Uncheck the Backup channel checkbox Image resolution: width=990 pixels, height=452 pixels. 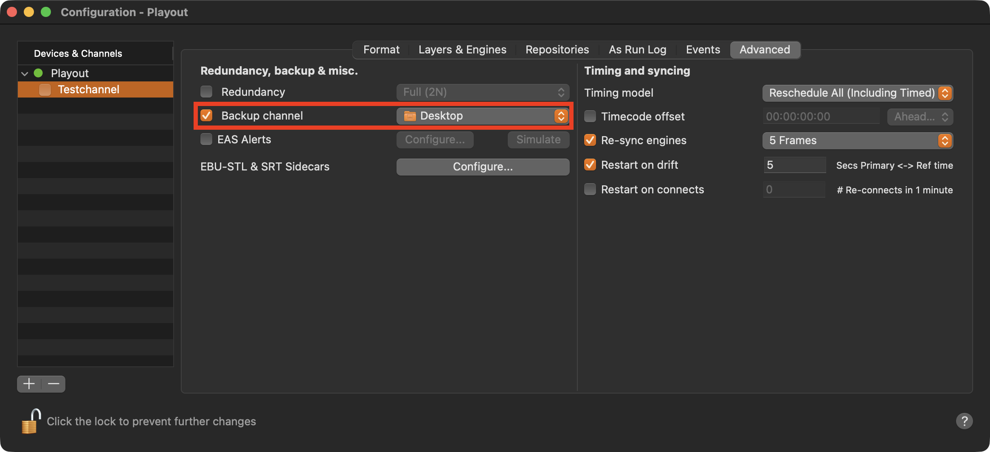(206, 115)
